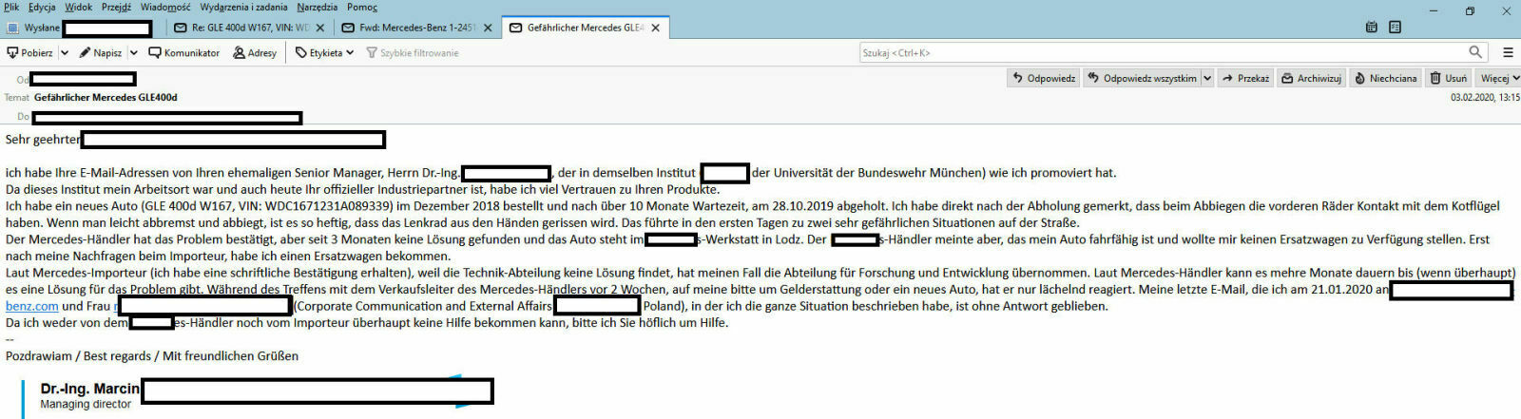Open the Widok menu

point(78,7)
